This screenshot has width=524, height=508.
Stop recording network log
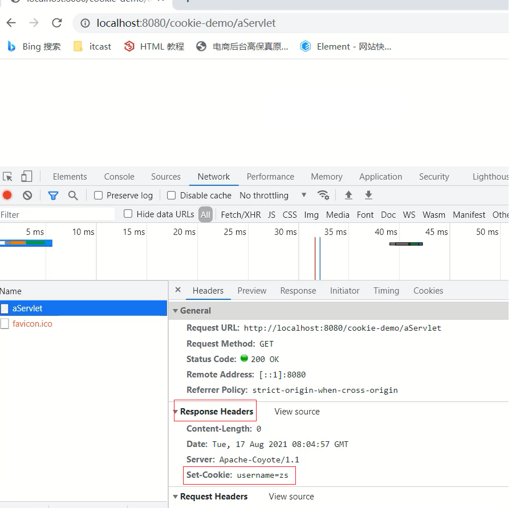7,195
